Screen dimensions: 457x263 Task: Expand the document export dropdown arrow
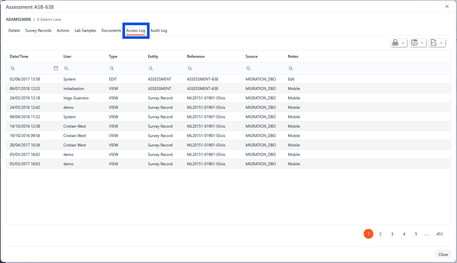click(441, 43)
